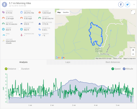Click mile marker 3 on route

tap(91, 27)
